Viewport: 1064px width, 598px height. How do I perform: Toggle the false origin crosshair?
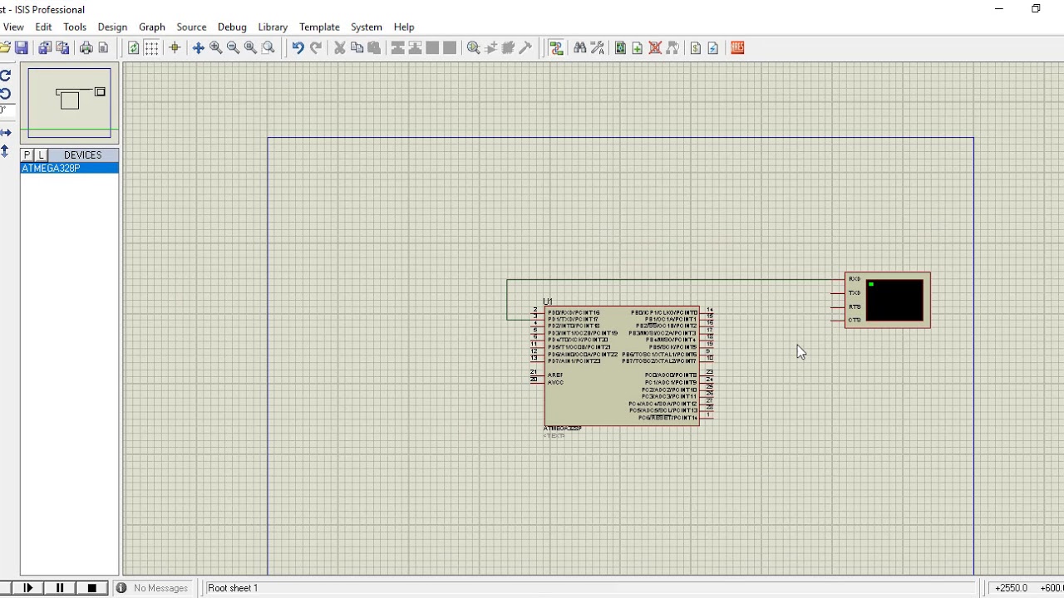[175, 48]
